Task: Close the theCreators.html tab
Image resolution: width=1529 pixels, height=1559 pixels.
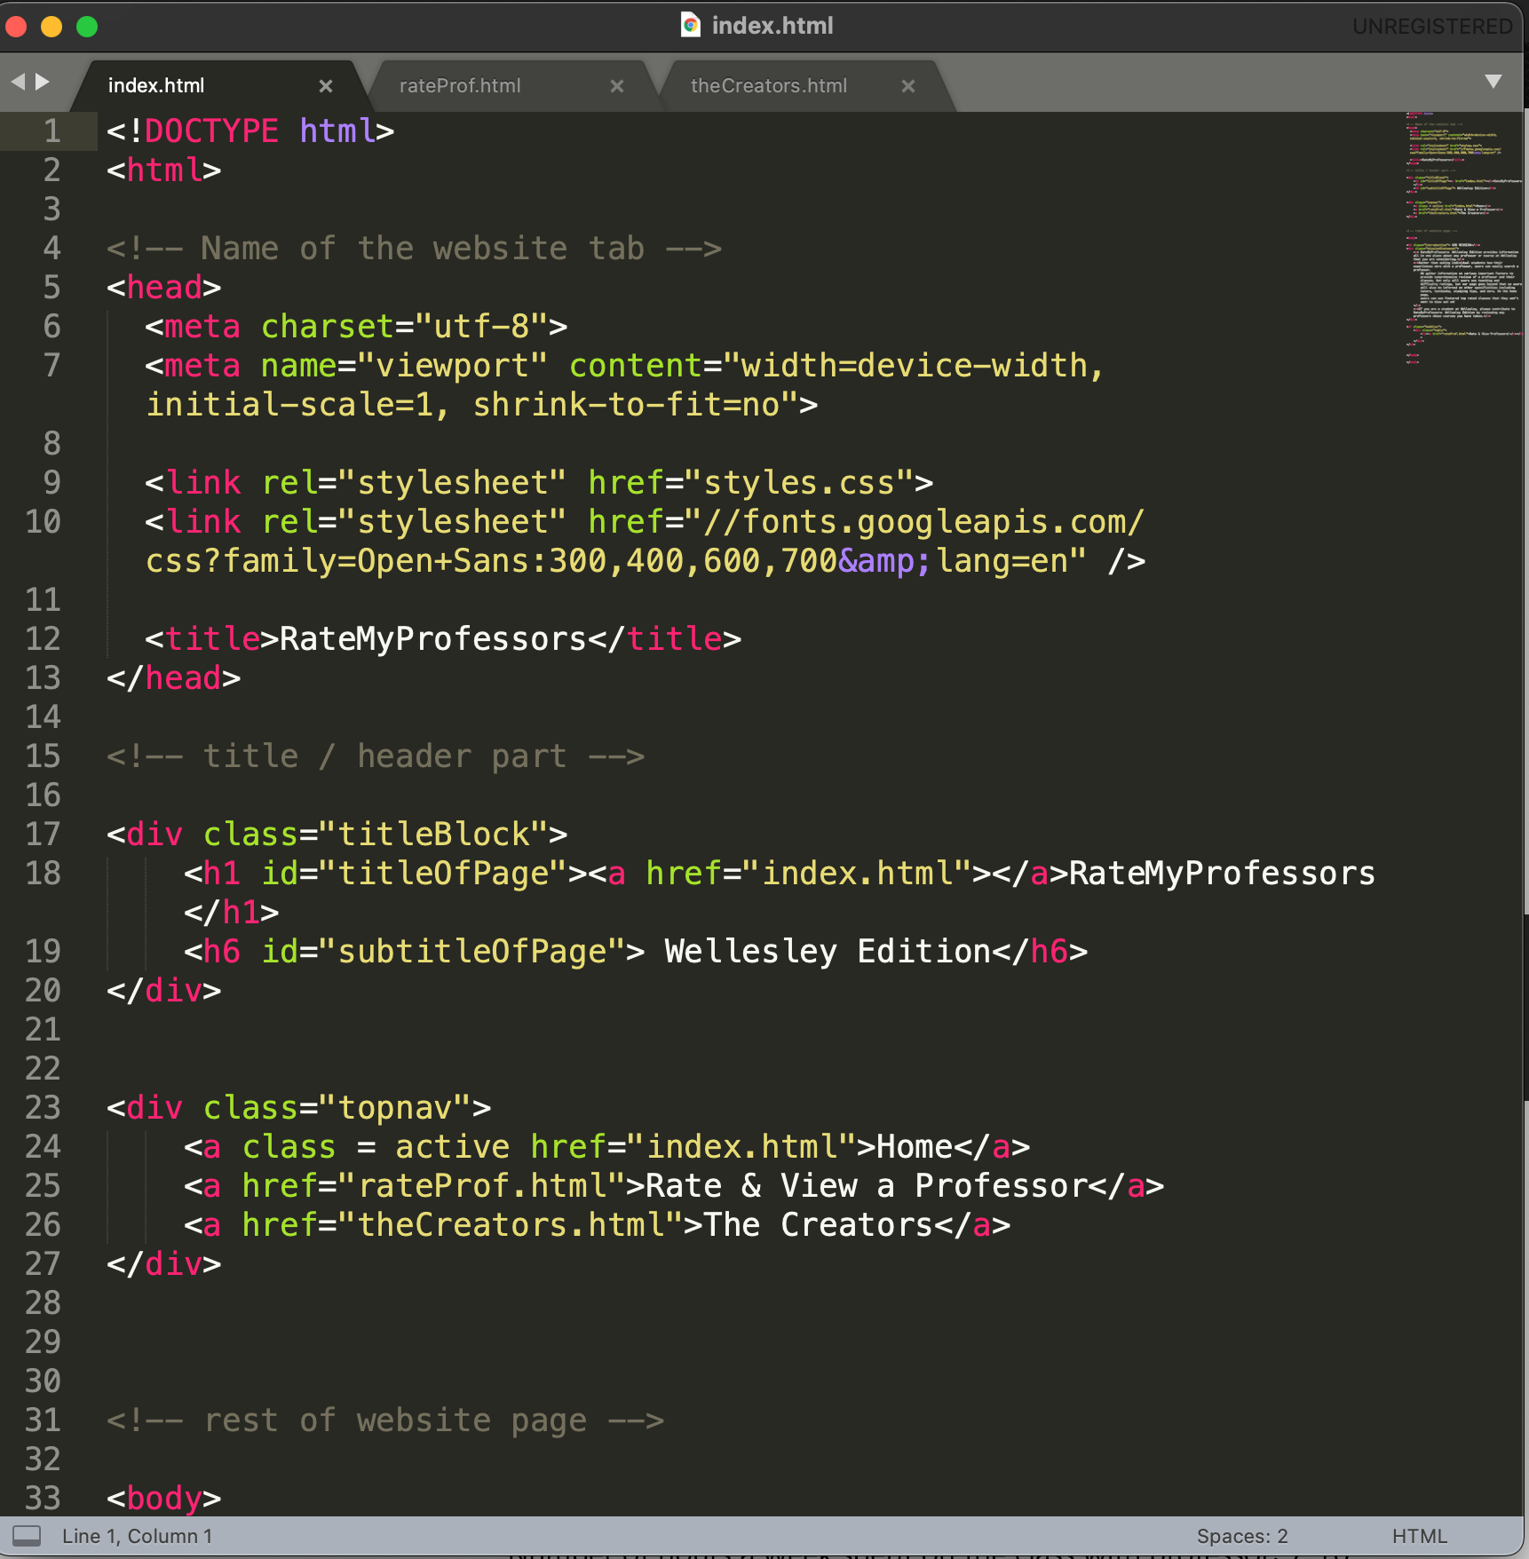Action: [x=908, y=86]
